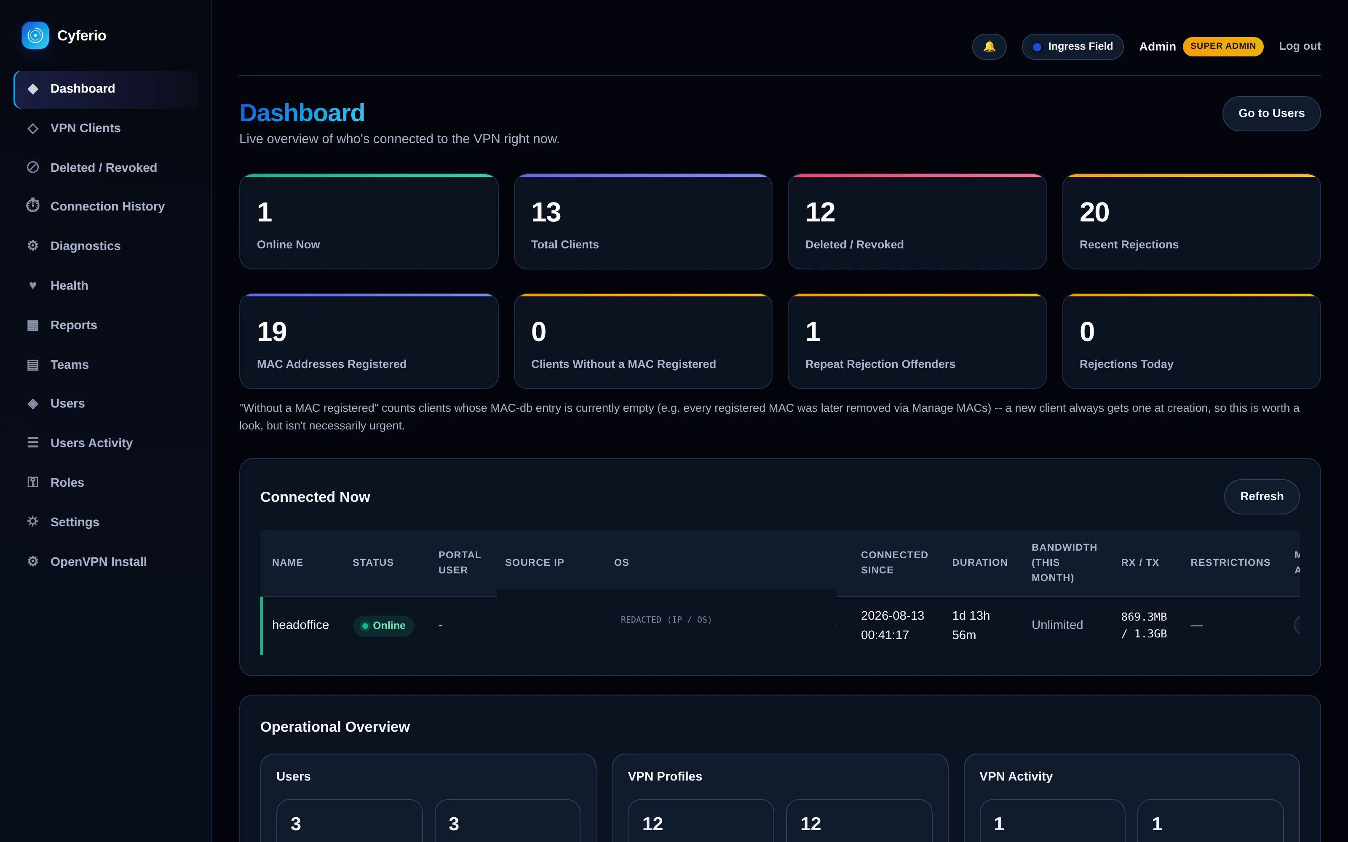Click the Health heart icon

click(x=33, y=285)
